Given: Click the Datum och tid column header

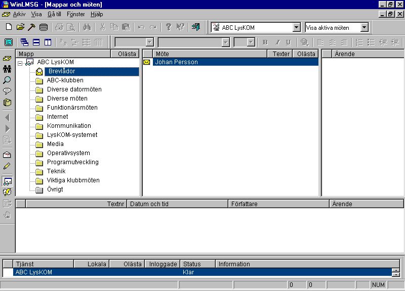Looking at the screenshot, I should click(178, 204).
